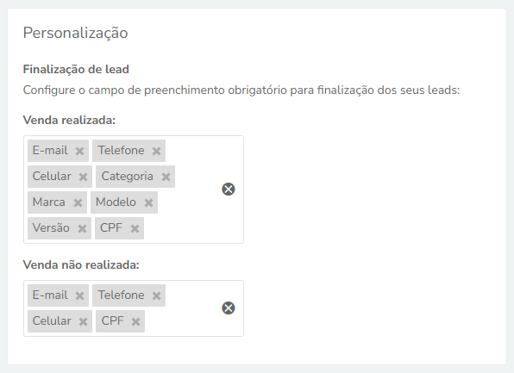Viewport: 514px width, 373px height.
Task: Remove Categoria tag from Venda realizada
Action: (x=166, y=177)
